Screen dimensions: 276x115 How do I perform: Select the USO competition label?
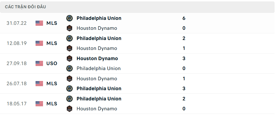52,63
